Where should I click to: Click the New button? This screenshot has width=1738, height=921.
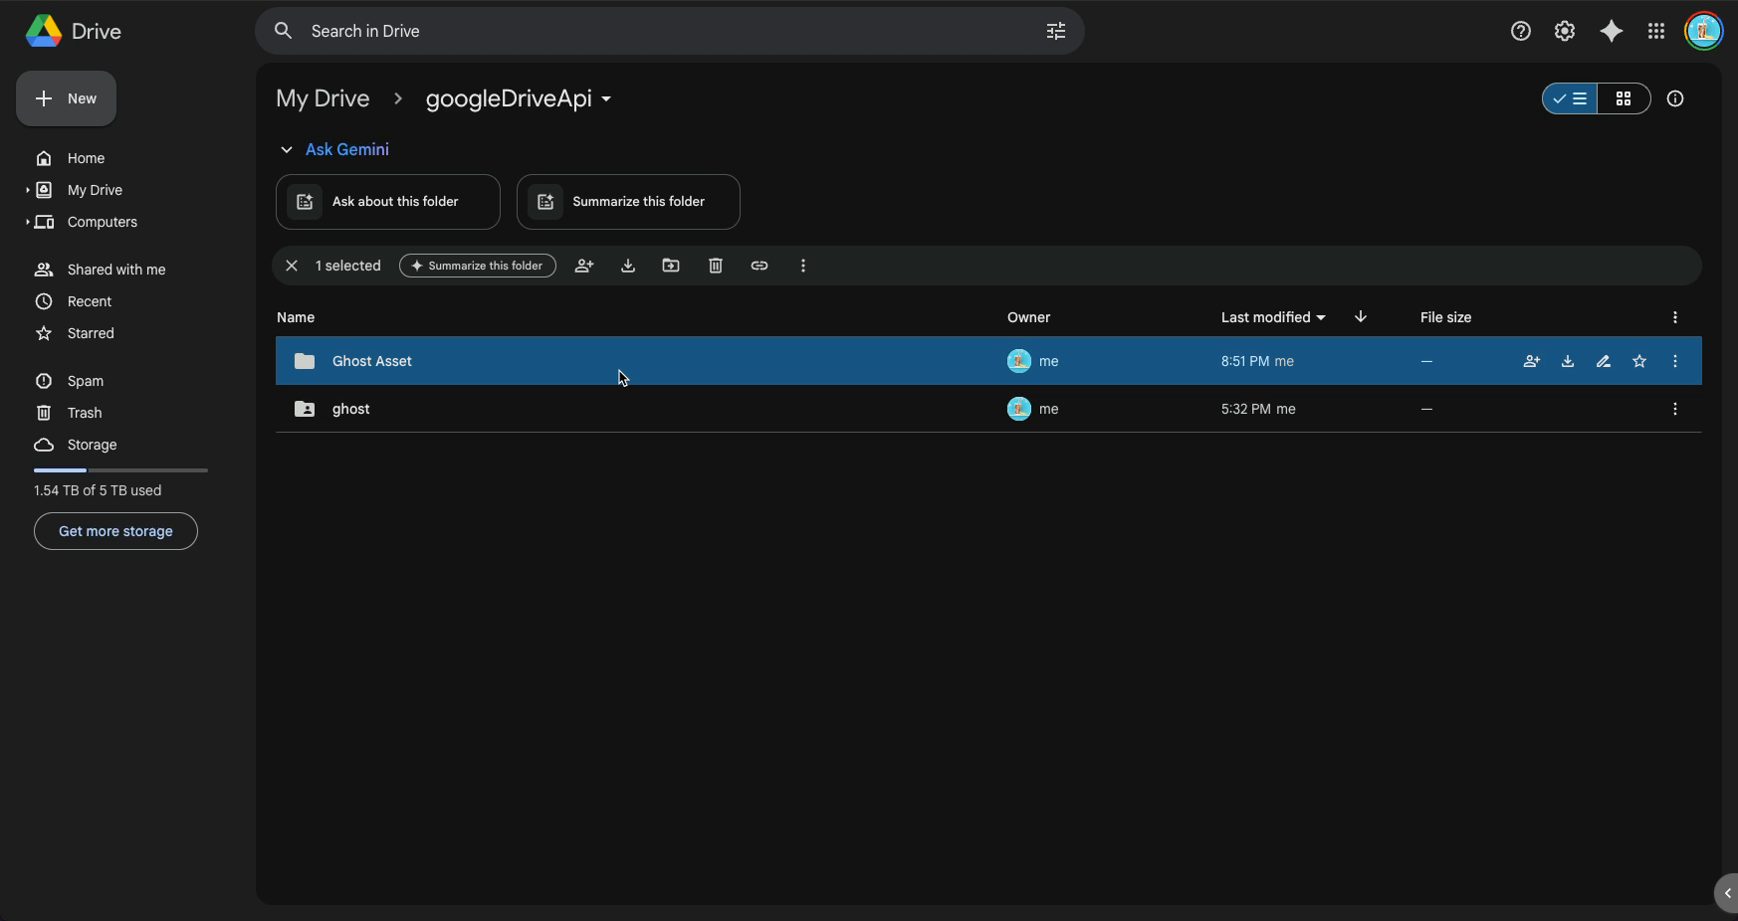tap(66, 98)
